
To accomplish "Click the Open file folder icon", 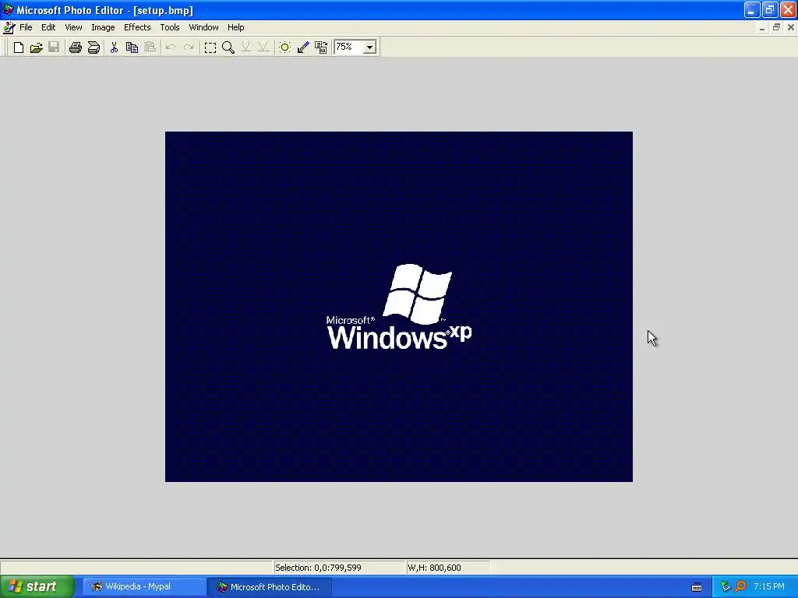I will pyautogui.click(x=36, y=47).
